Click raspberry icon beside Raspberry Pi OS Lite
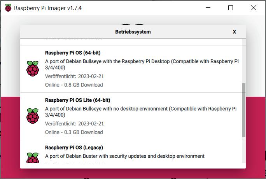This screenshot has width=266, height=179. tap(33, 116)
